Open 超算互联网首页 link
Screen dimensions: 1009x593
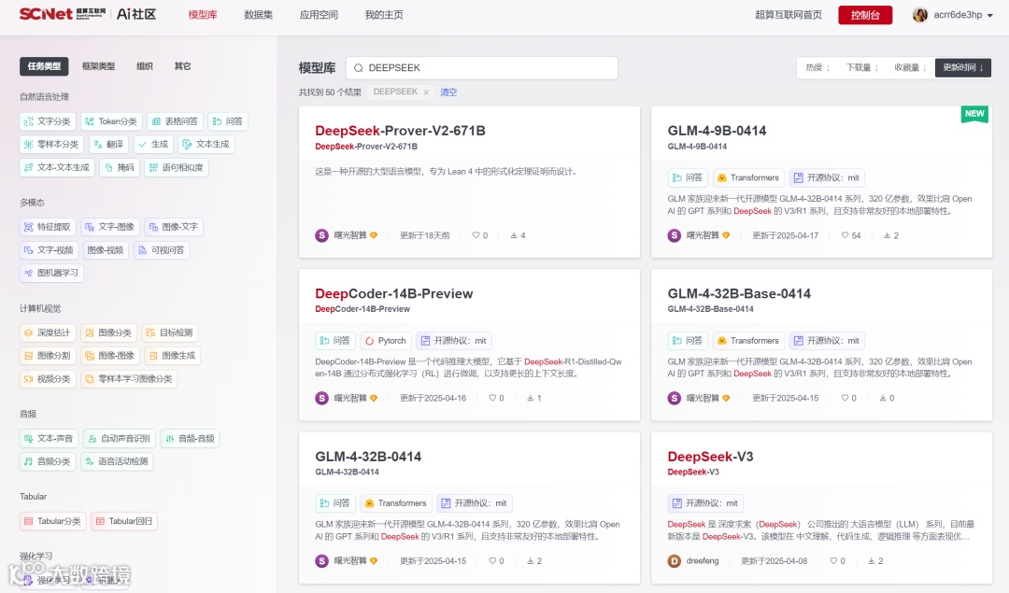point(789,15)
